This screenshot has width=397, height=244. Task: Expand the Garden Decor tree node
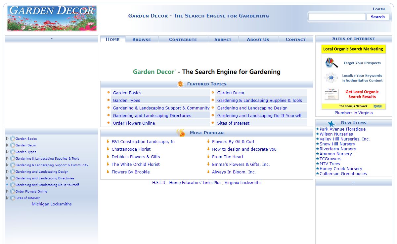pos(7,145)
